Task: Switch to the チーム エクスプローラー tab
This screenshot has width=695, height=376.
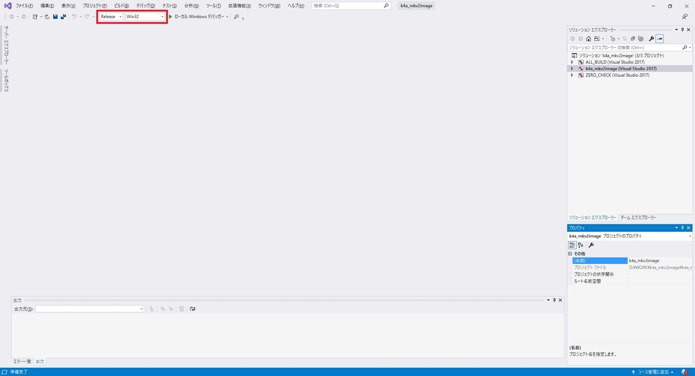Action: click(638, 218)
